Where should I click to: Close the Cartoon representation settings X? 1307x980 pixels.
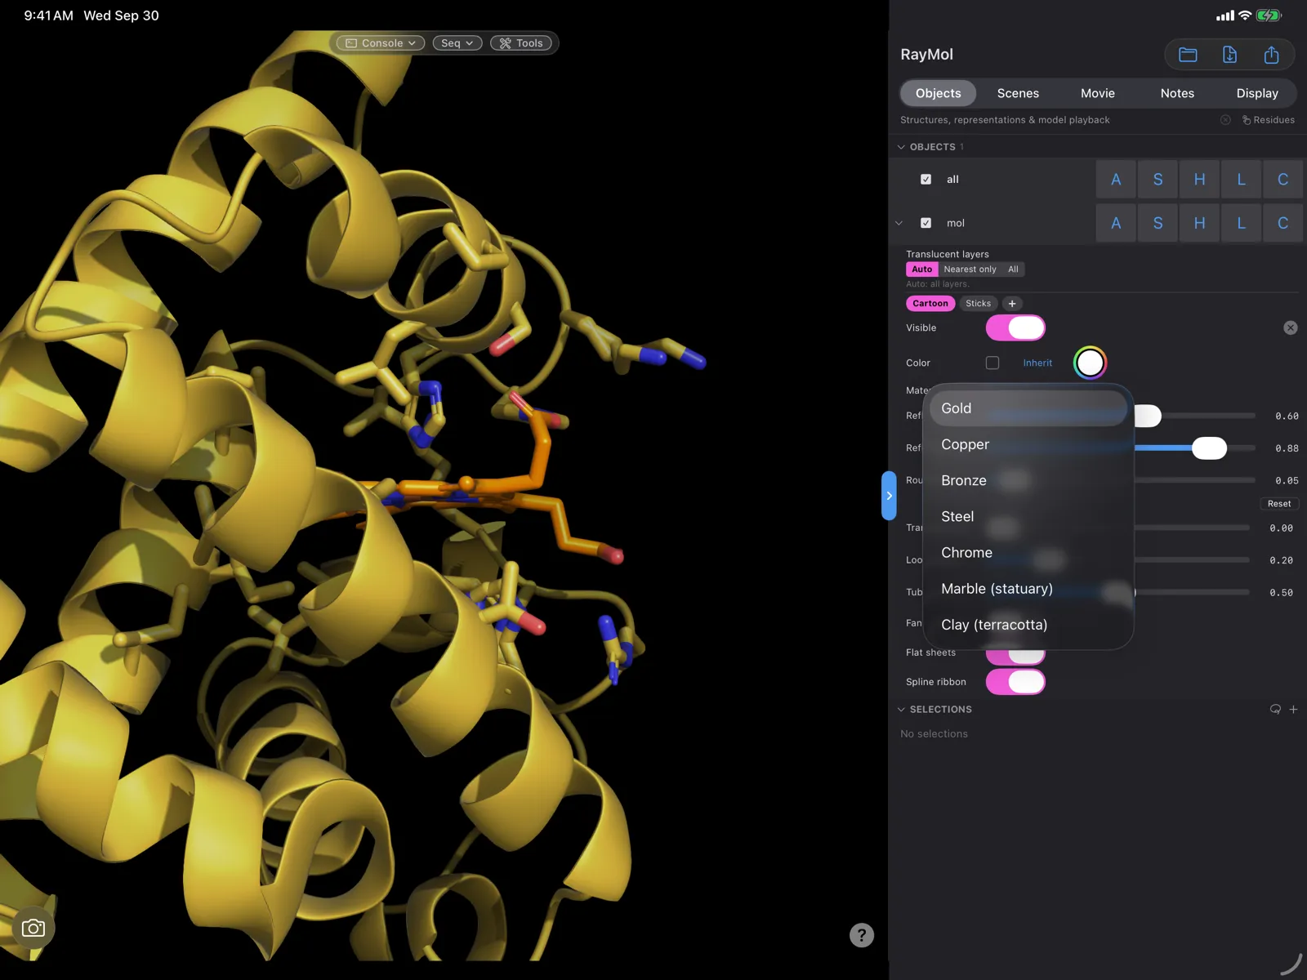pos(1291,327)
